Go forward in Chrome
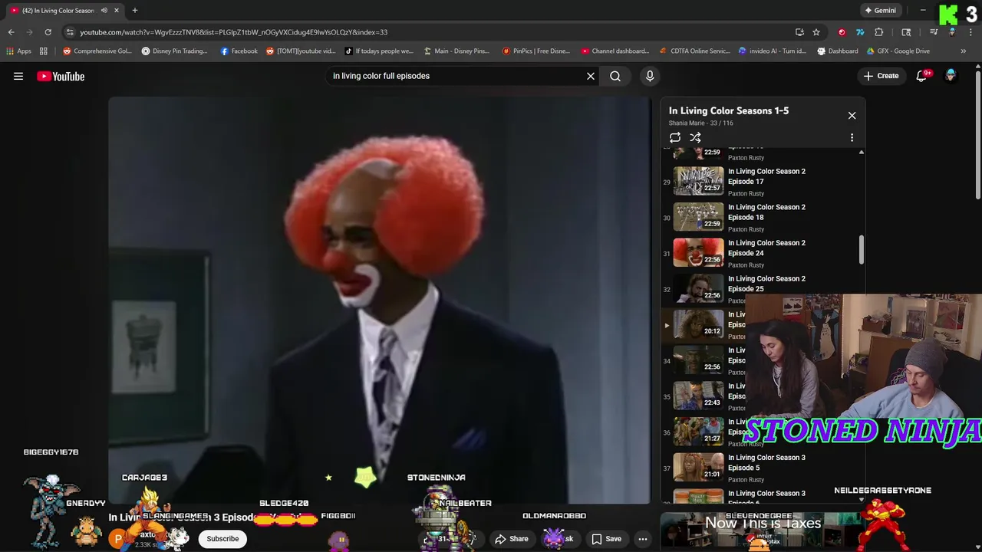The width and height of the screenshot is (982, 552). tap(29, 32)
